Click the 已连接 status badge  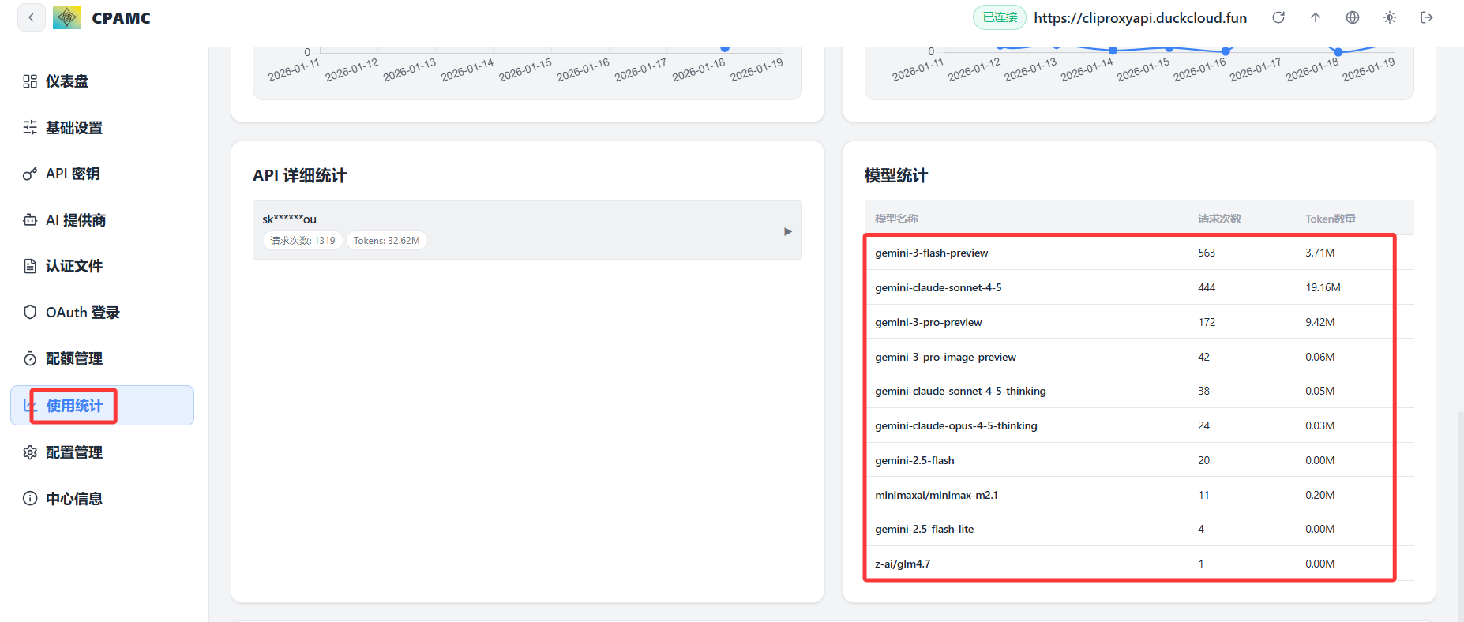999,17
